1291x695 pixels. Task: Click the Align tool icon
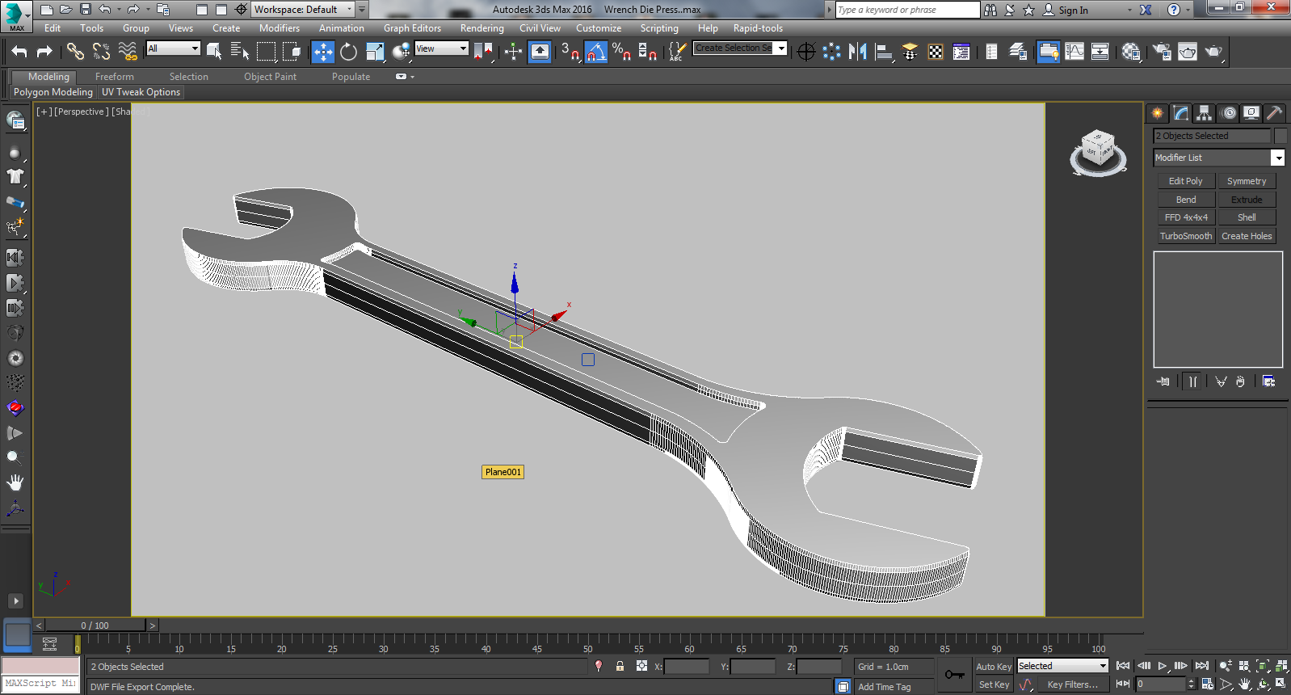point(884,52)
